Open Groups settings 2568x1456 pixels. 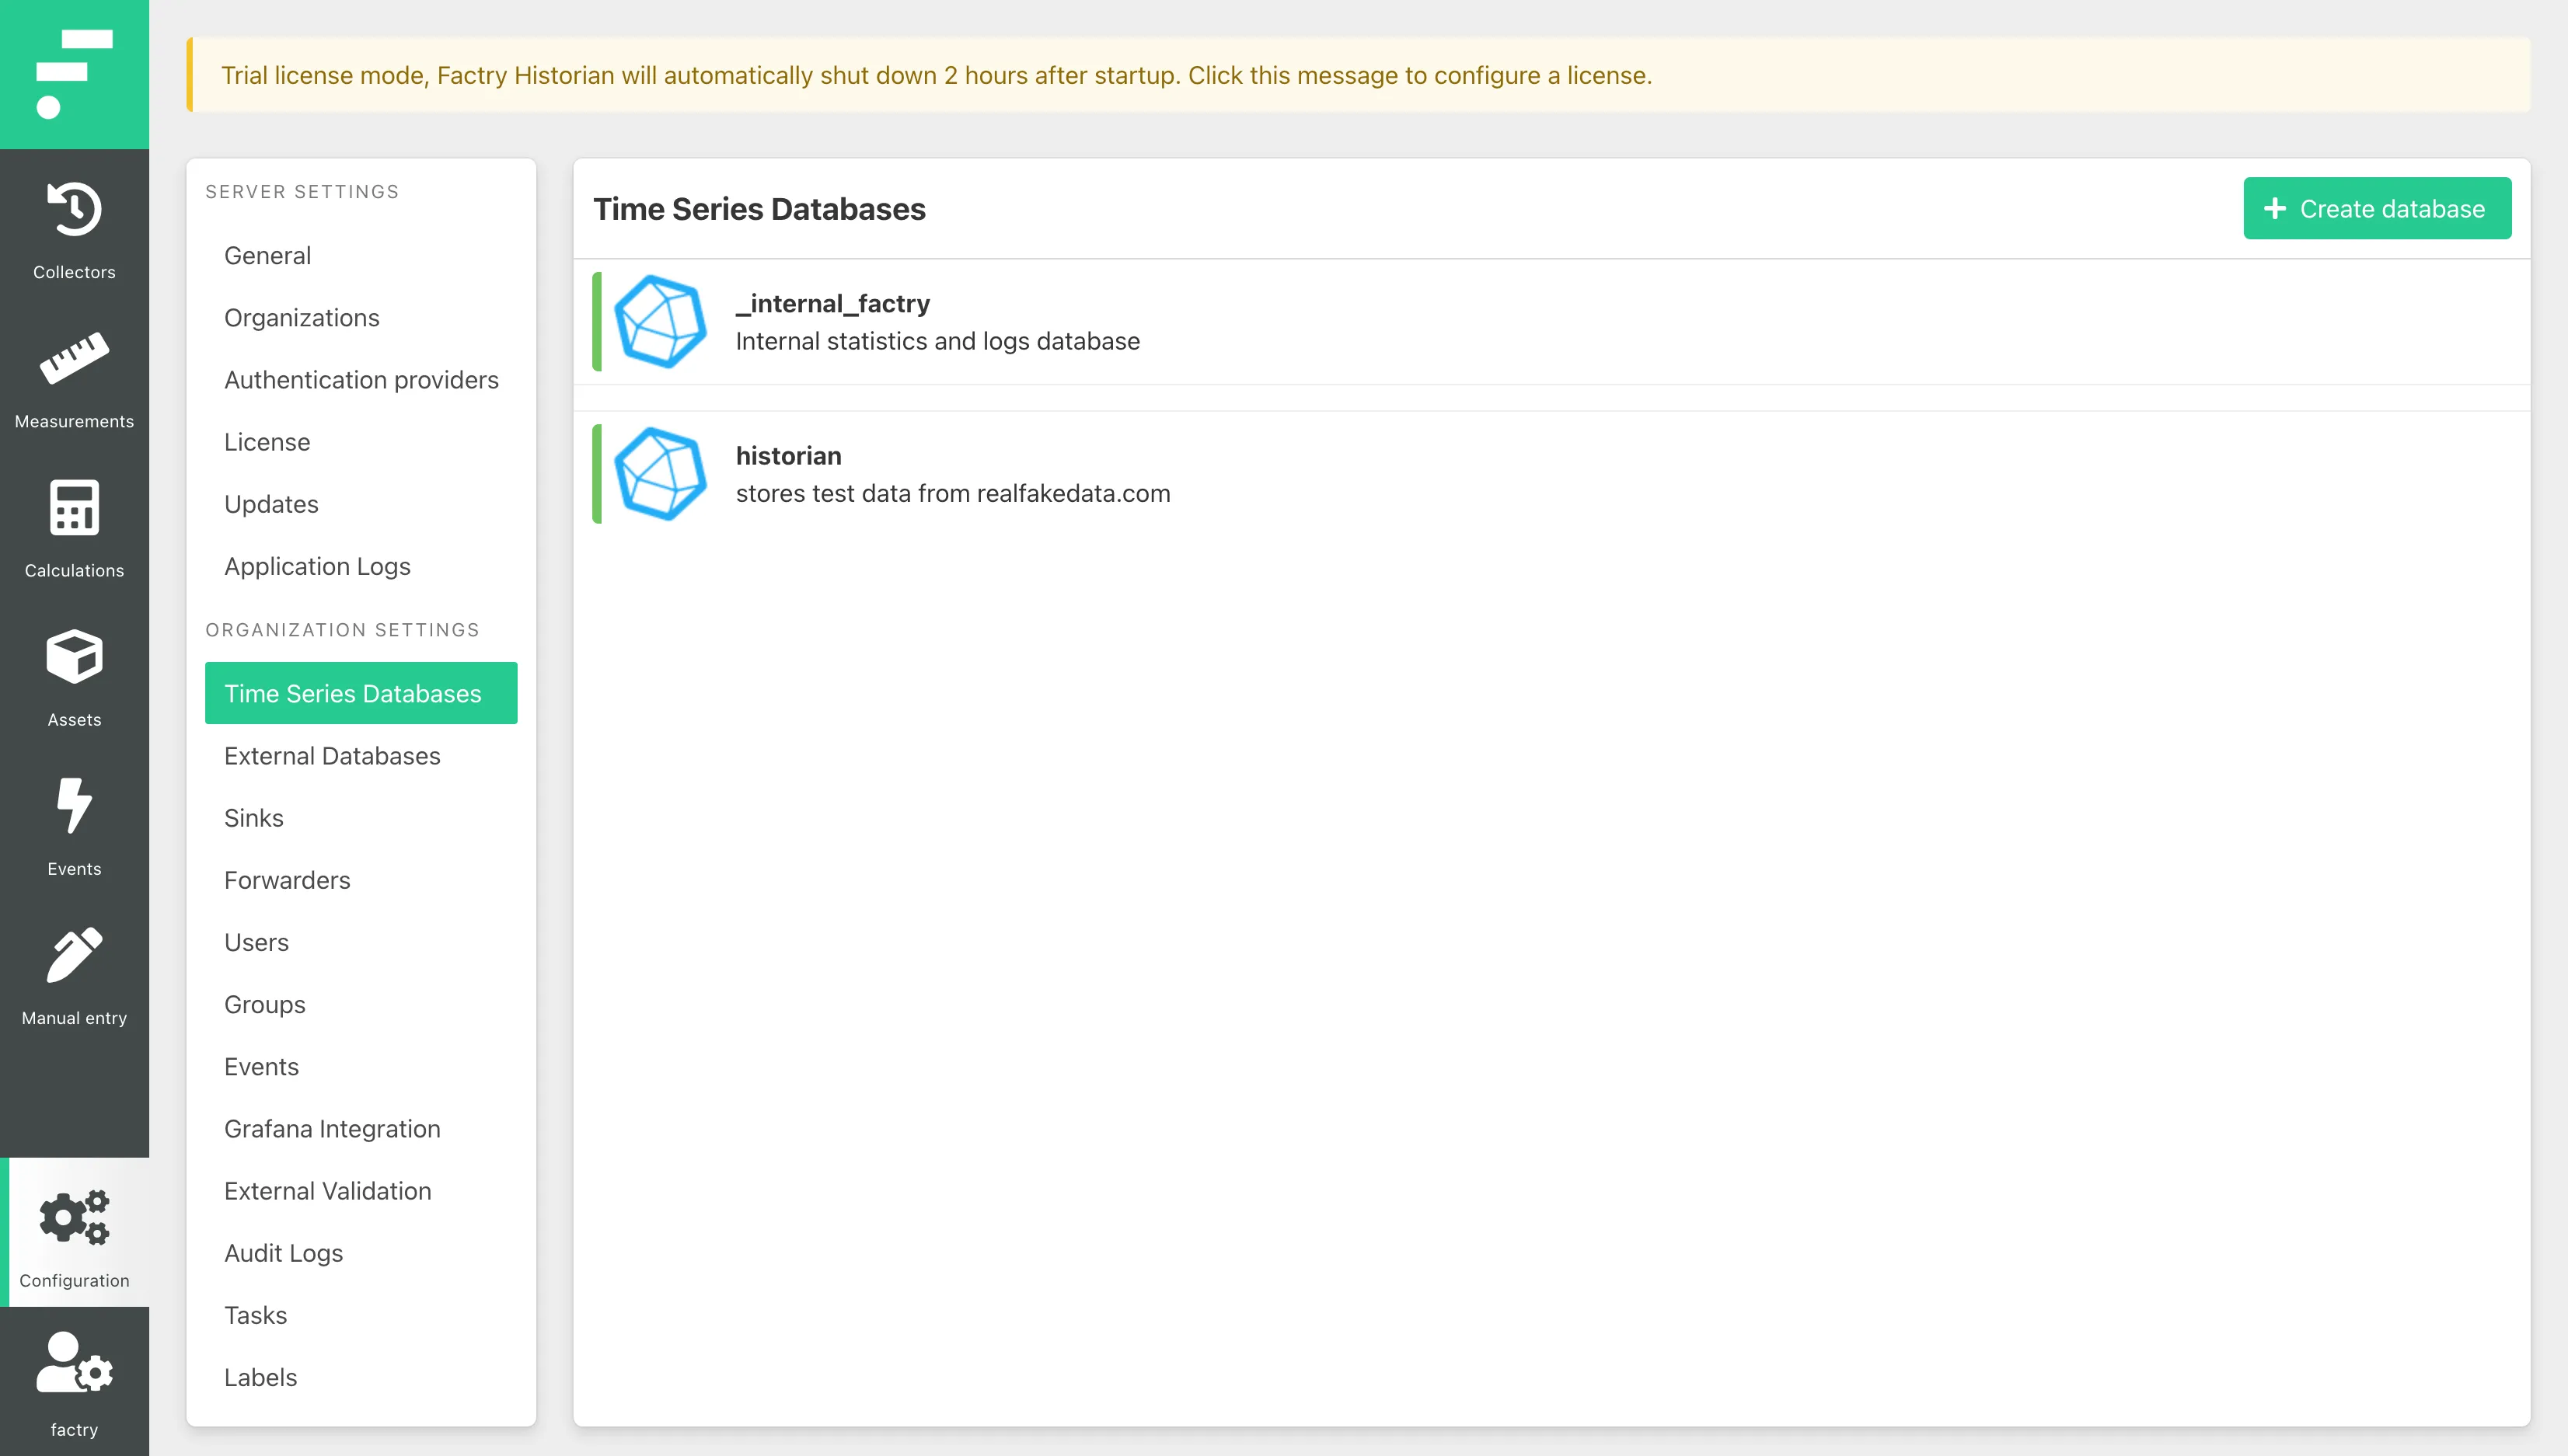(x=361, y=1004)
